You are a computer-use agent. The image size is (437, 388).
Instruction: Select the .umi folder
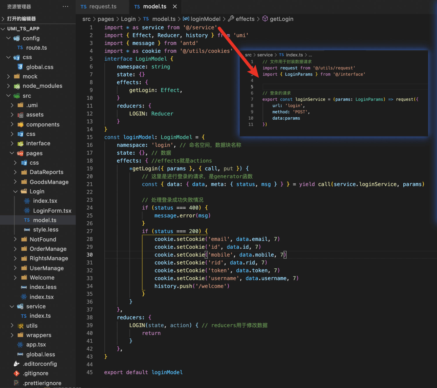(x=32, y=105)
